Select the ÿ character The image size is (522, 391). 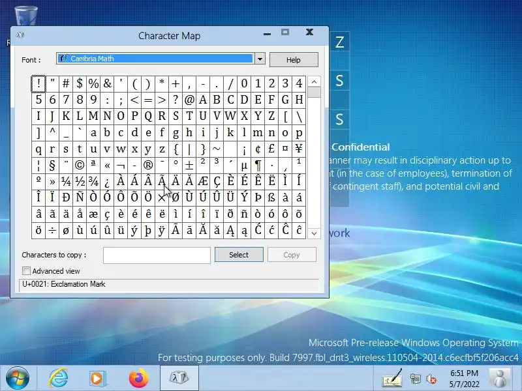[x=162, y=231]
